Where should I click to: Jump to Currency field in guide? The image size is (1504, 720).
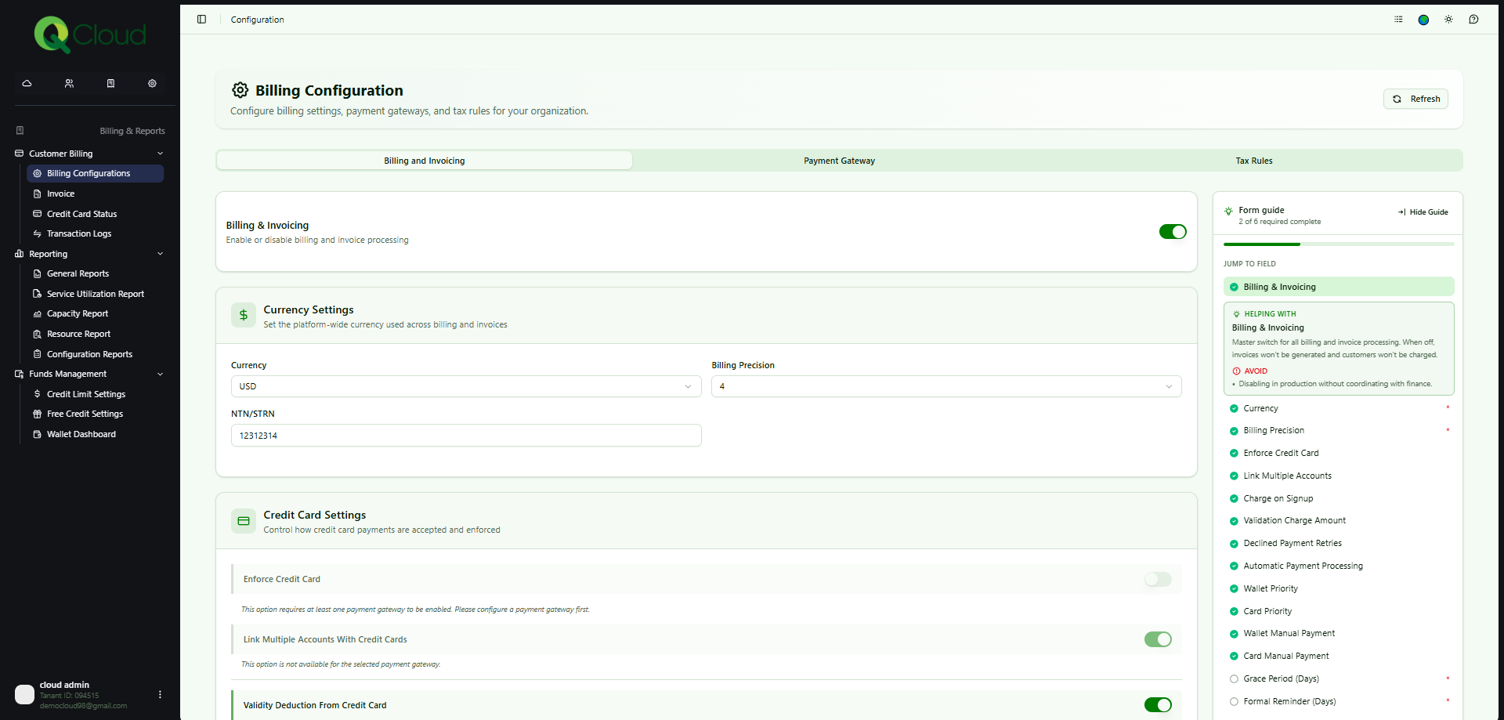tap(1339, 408)
